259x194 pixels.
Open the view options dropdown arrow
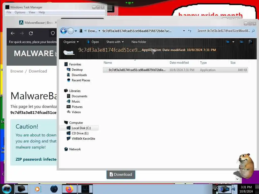[x=233, y=42]
